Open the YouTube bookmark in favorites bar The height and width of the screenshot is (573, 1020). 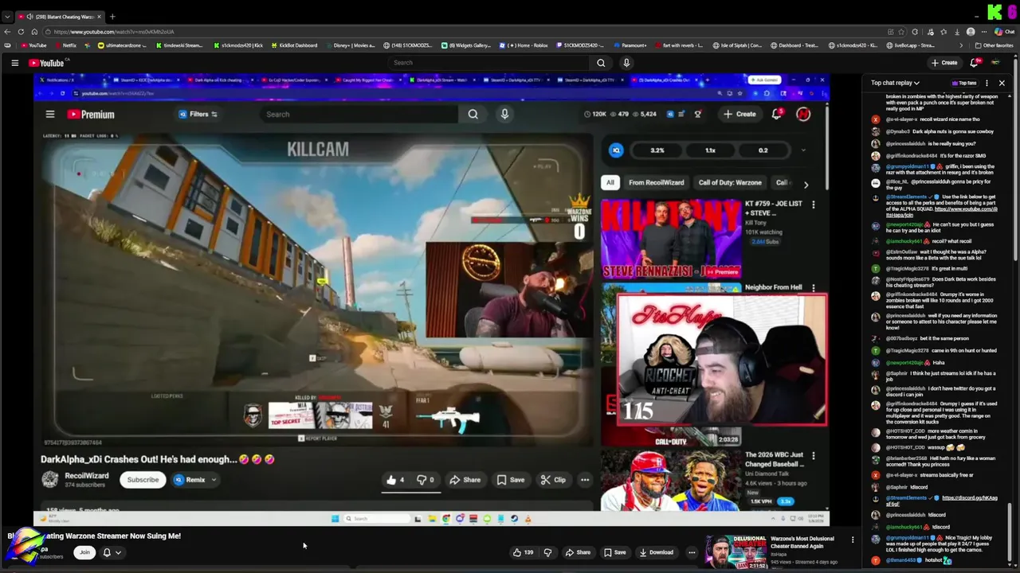coord(35,45)
